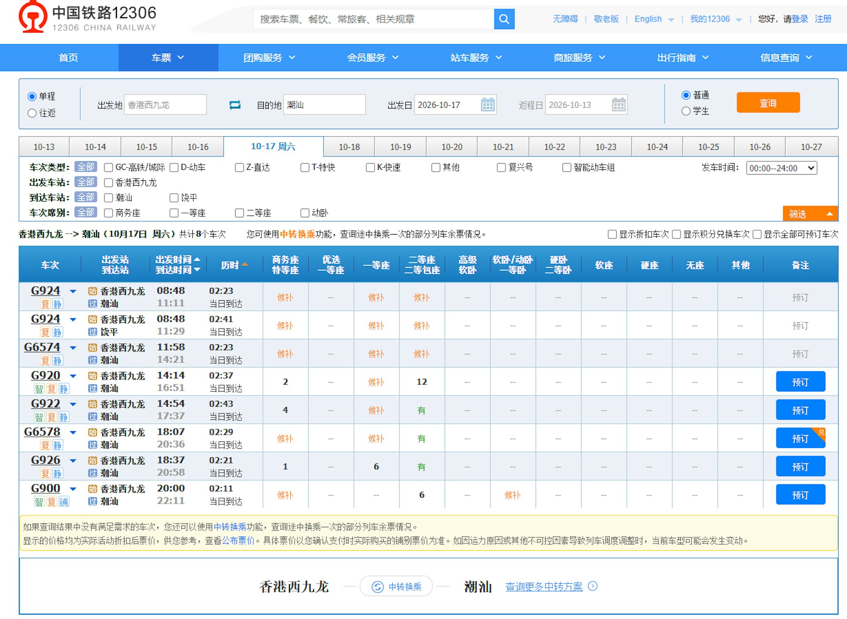
Task: Select the 学生 student ticket radio
Action: (x=686, y=112)
